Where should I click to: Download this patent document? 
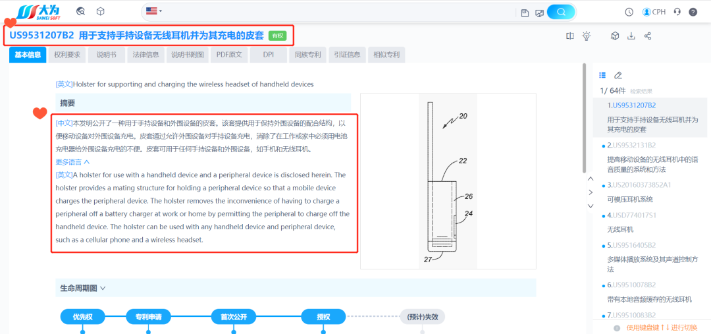coord(631,36)
